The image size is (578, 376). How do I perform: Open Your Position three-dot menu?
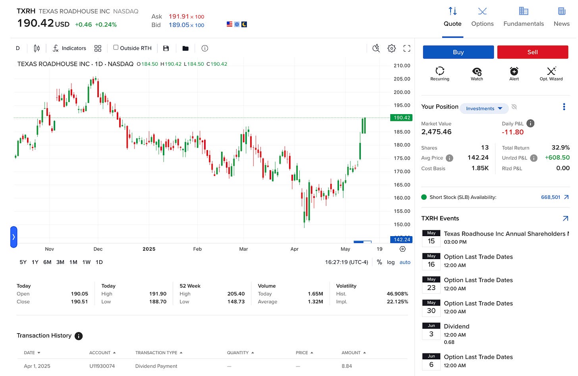click(564, 107)
